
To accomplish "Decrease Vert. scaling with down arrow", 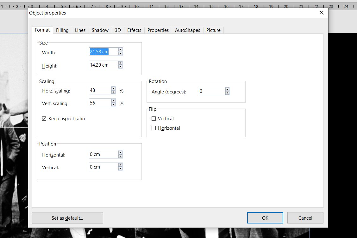I will [x=113, y=105].
